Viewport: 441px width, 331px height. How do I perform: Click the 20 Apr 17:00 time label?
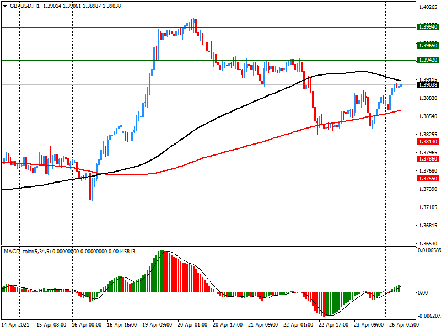228,325
